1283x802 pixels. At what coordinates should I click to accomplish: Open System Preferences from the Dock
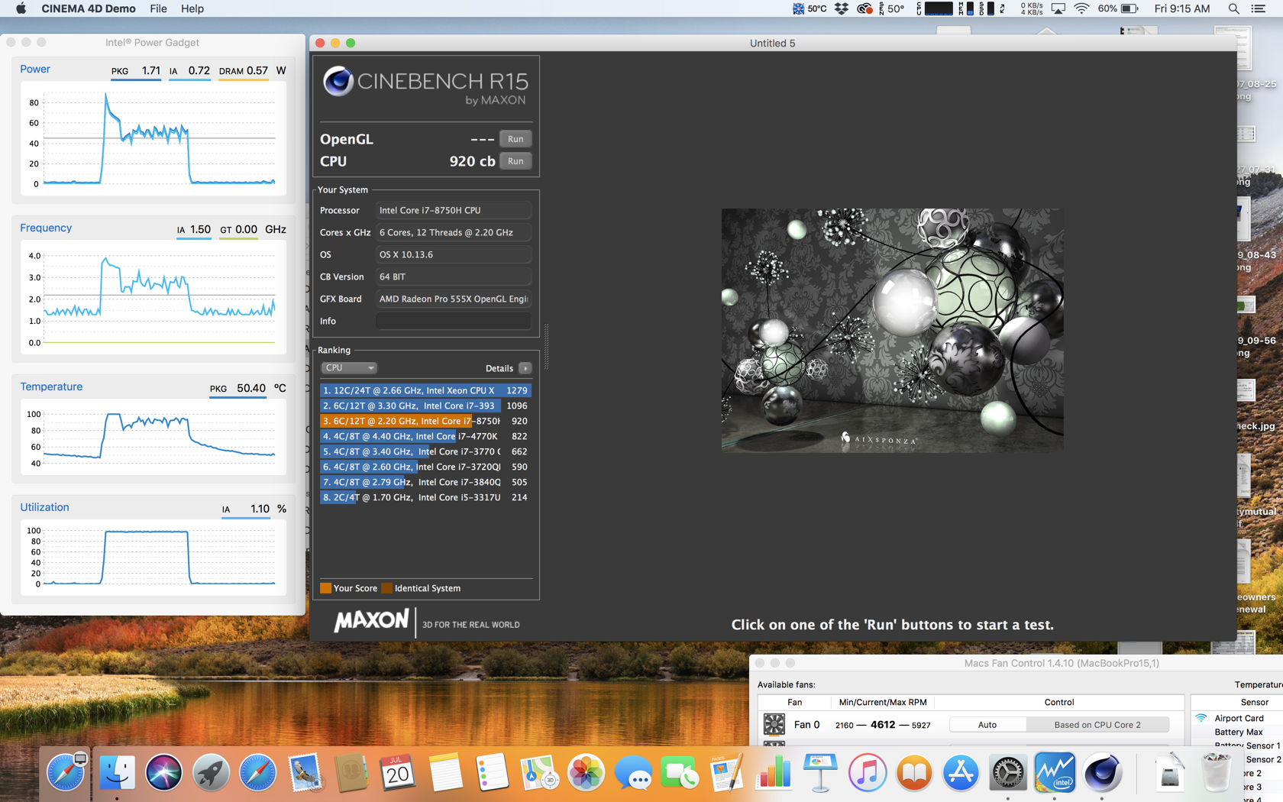[1007, 773]
